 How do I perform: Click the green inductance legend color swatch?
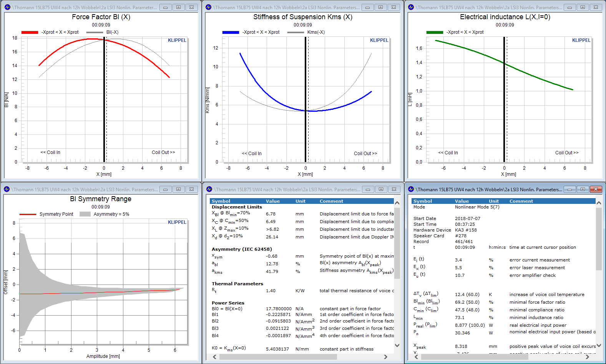point(435,32)
